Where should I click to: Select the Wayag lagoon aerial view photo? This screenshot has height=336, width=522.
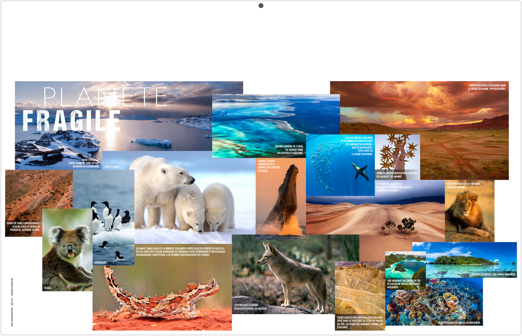(405, 268)
